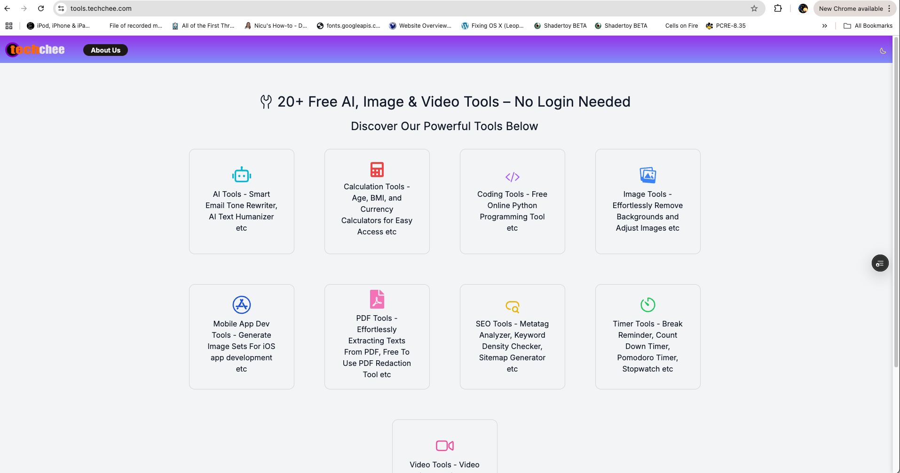Click the code </> icon for Coding Tools
900x473 pixels.
point(512,177)
